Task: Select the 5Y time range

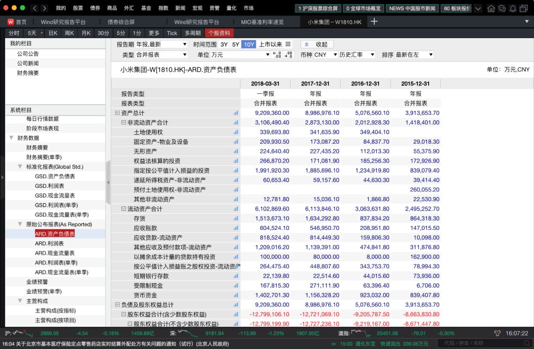Action: pos(236,44)
